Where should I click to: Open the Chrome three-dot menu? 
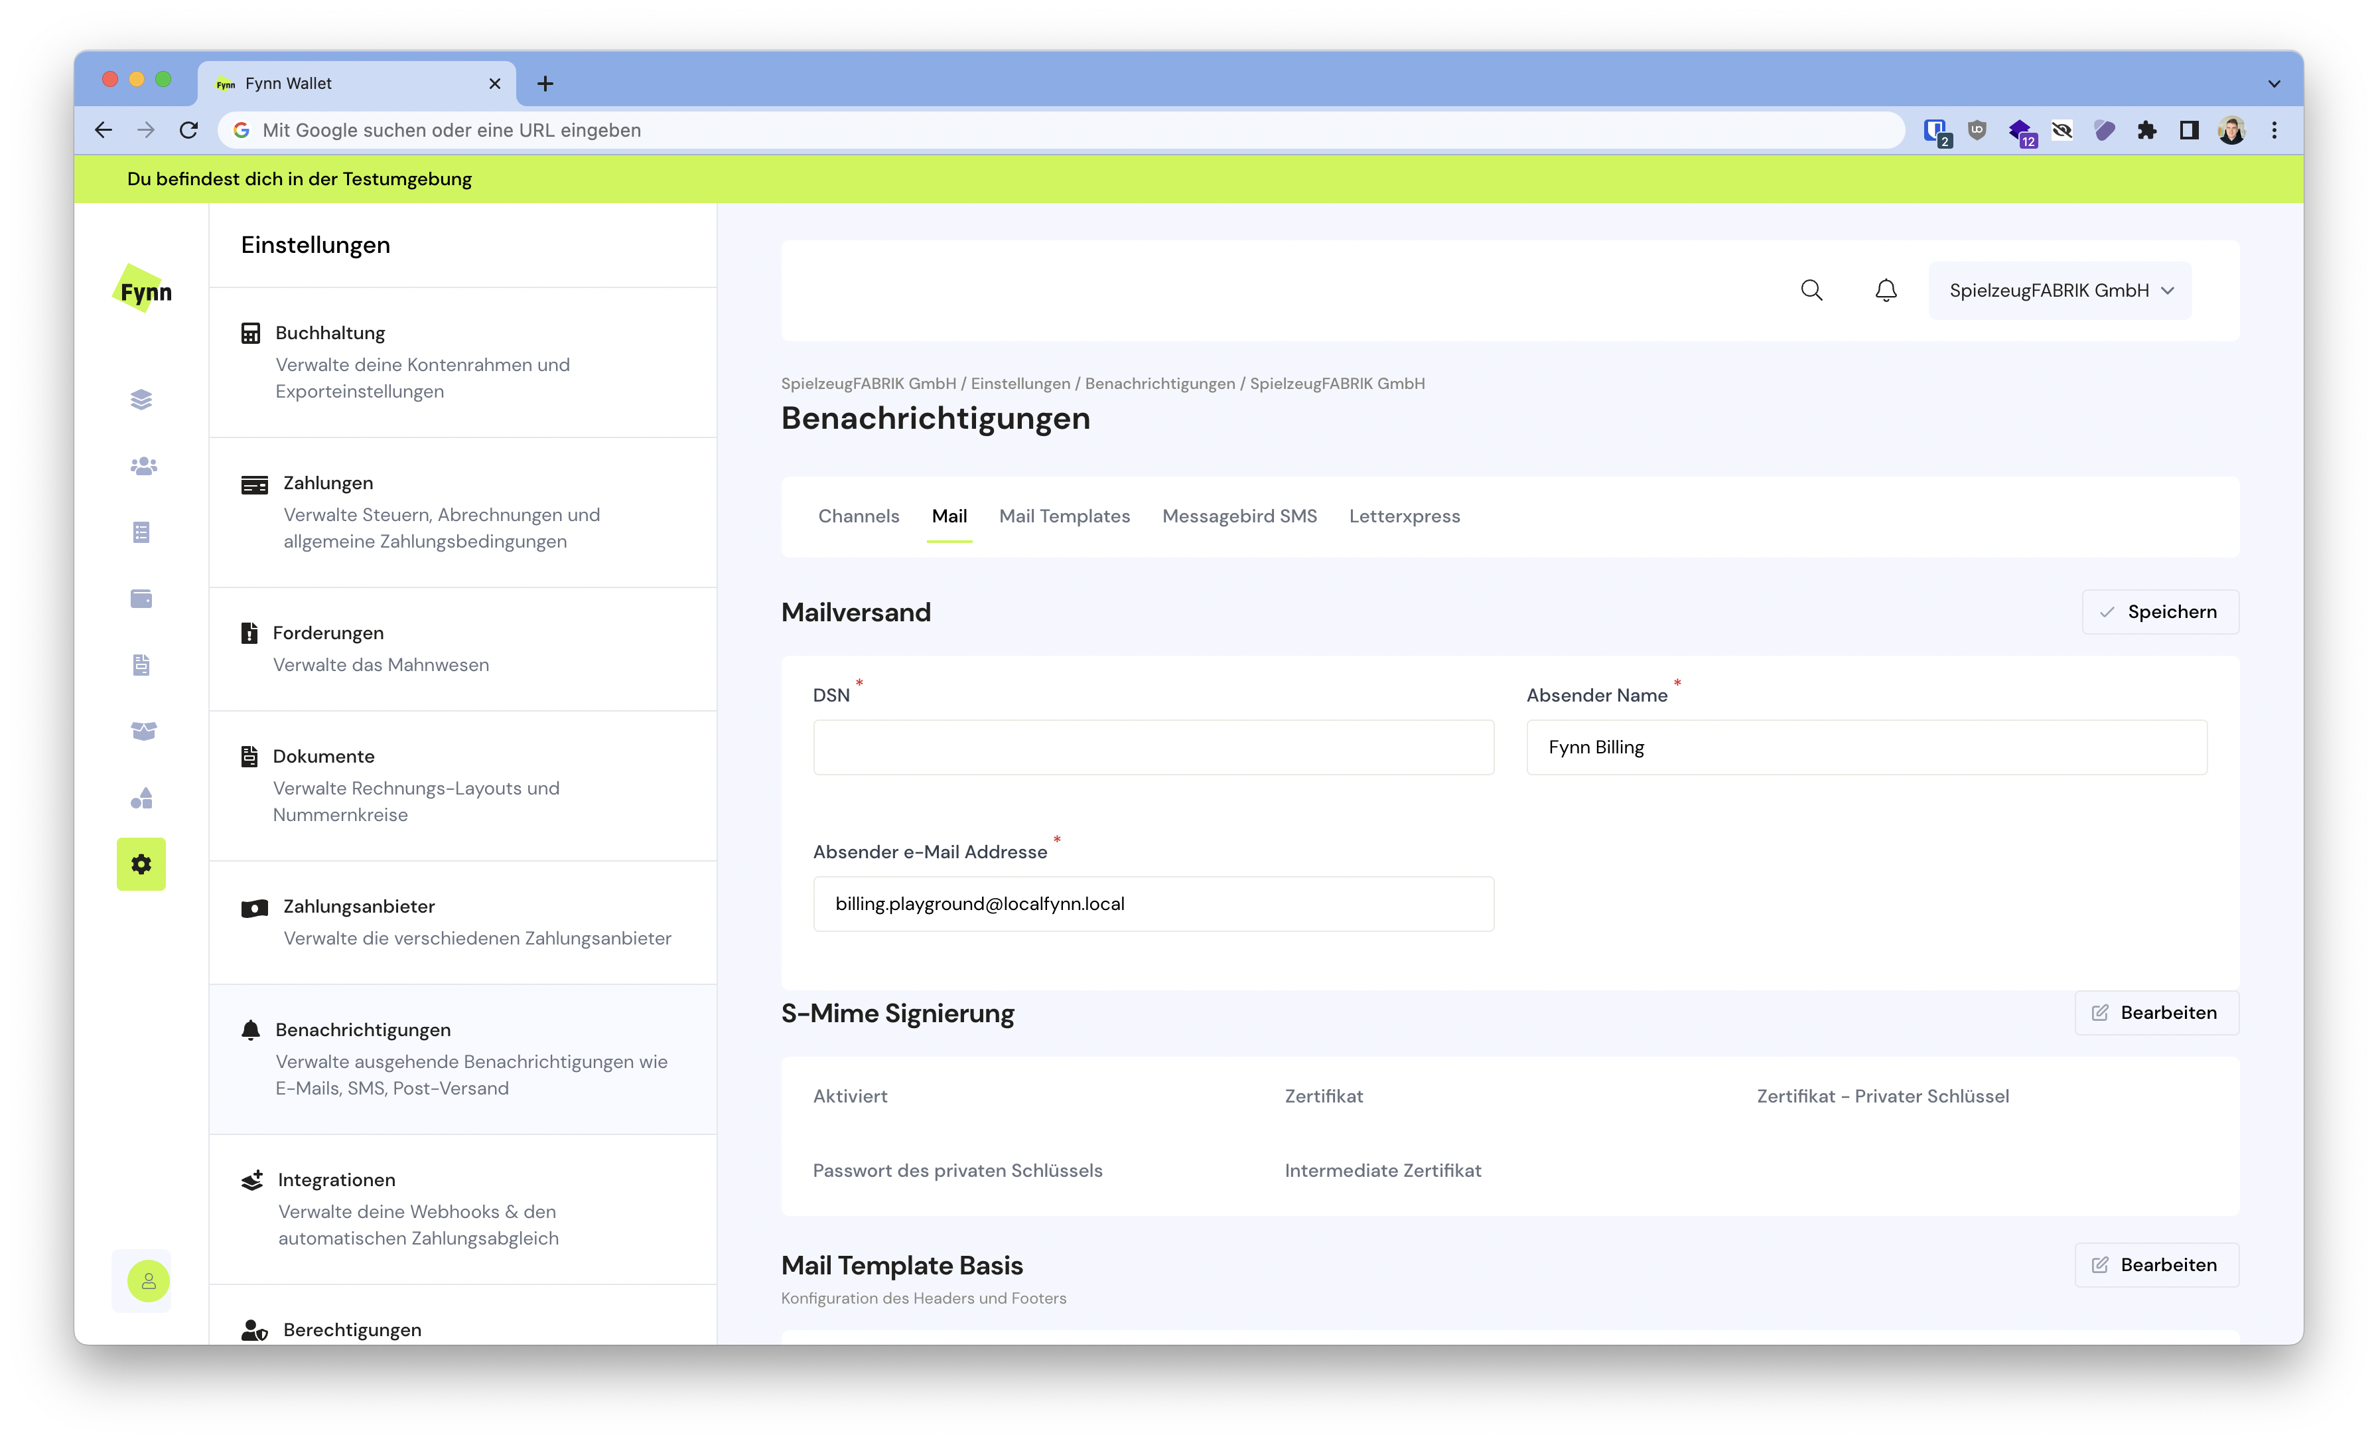(x=2274, y=130)
